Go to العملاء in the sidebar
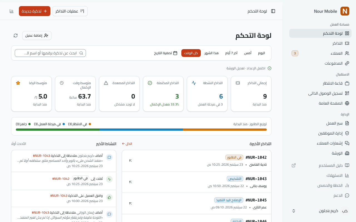This screenshot has height=222, width=356. pos(320,53)
